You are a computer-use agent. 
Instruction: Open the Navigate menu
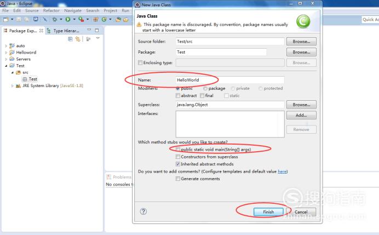click(73, 10)
